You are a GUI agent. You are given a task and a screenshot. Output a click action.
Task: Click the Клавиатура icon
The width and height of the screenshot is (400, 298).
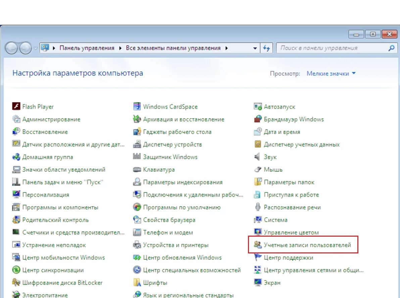(137, 169)
